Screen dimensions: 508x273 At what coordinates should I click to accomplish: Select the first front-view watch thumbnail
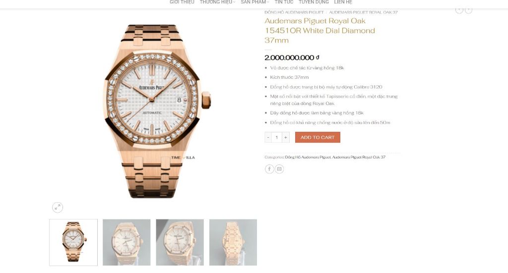(x=73, y=243)
